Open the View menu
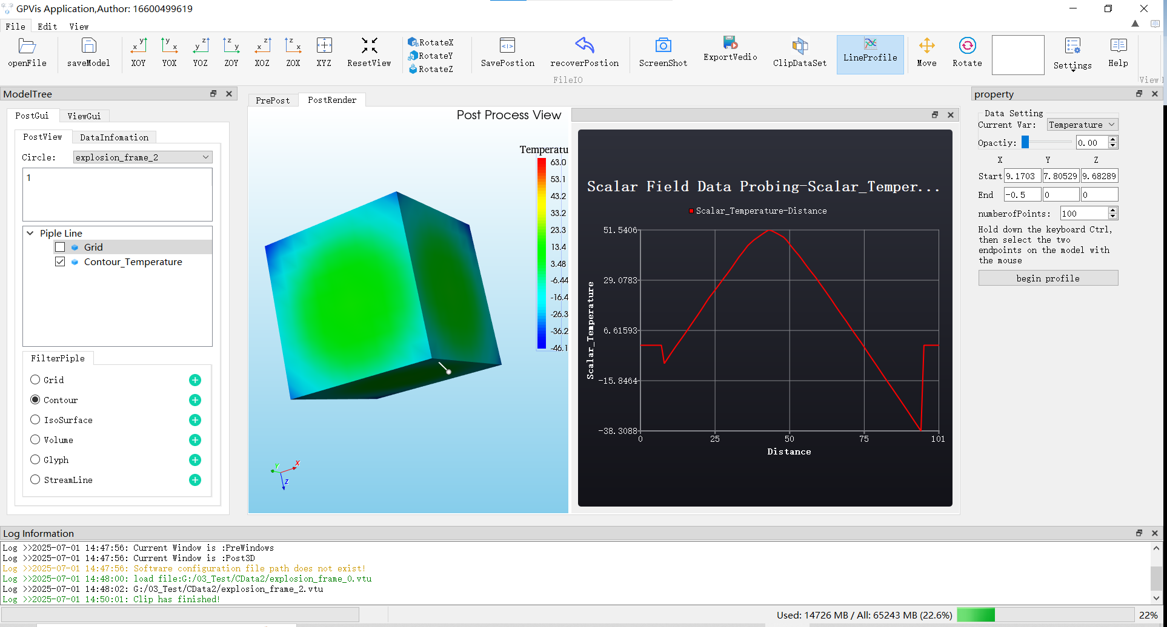The image size is (1167, 627). coord(79,27)
